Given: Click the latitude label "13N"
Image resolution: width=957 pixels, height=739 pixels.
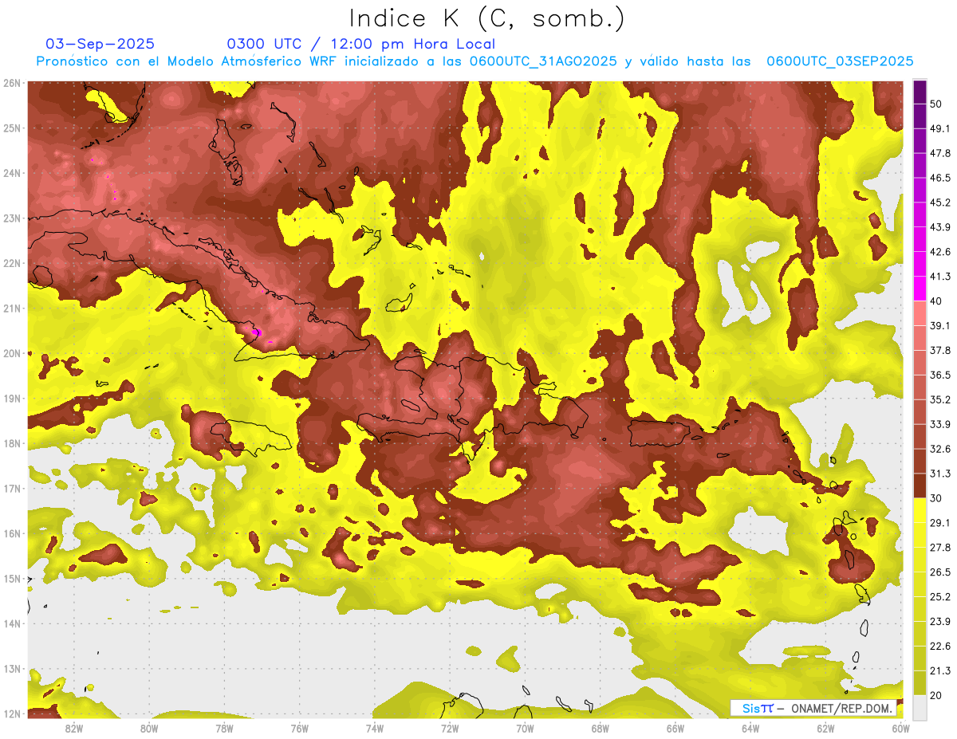Looking at the screenshot, I should pos(11,669).
